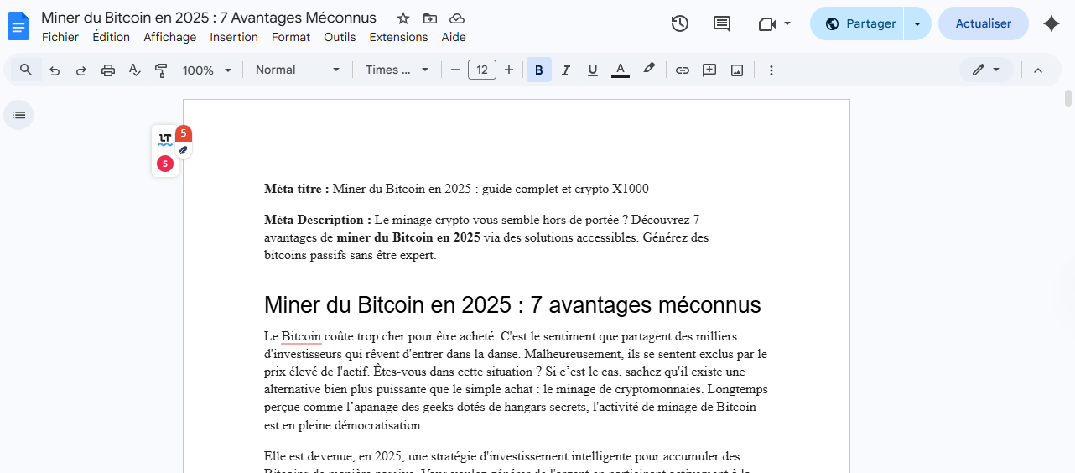Rename the document title field
Viewport: 1075px width, 473px height.
click(209, 18)
